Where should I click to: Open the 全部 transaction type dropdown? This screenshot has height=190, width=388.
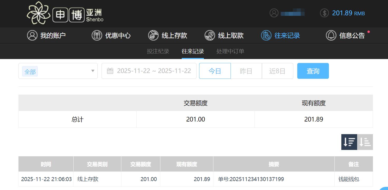coord(58,71)
